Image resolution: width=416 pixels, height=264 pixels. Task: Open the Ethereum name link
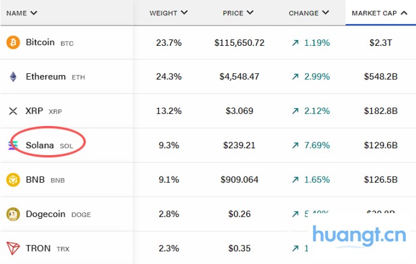click(x=45, y=77)
